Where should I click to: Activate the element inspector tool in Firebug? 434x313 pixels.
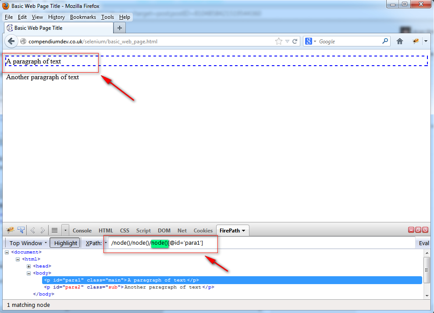[x=21, y=230]
